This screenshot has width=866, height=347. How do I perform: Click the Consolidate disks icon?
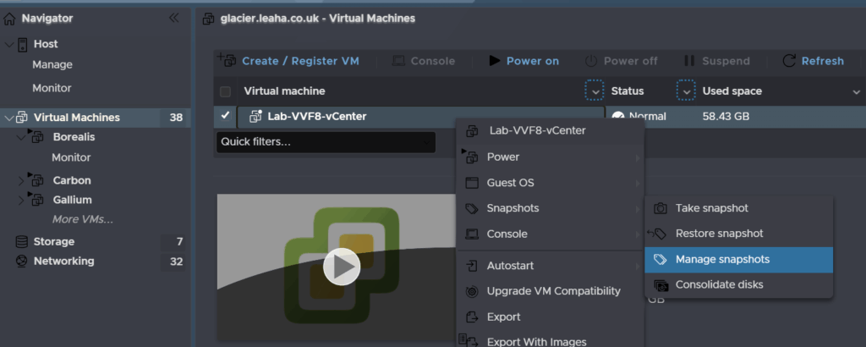(x=660, y=285)
